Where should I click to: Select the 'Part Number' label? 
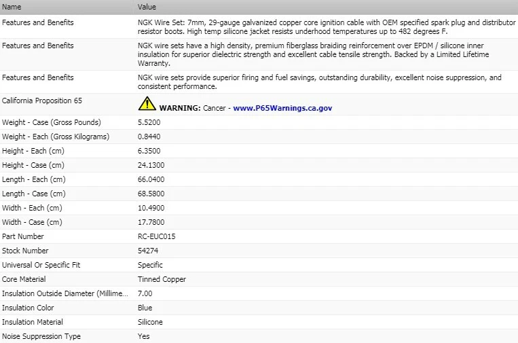point(23,236)
